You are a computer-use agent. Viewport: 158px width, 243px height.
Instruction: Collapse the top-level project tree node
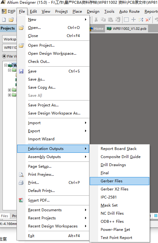pos(6,65)
